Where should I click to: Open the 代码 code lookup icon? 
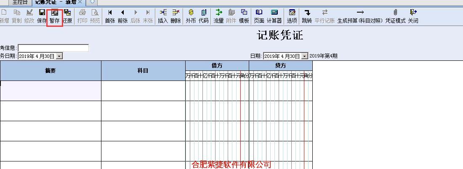(x=204, y=16)
